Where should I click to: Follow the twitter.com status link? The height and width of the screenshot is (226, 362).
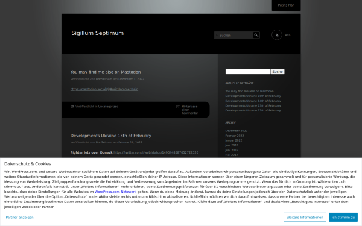156,152
